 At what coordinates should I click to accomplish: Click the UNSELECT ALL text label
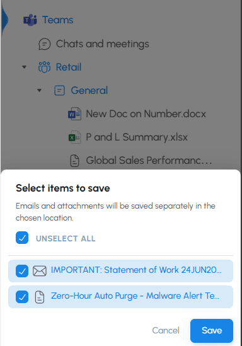click(66, 238)
